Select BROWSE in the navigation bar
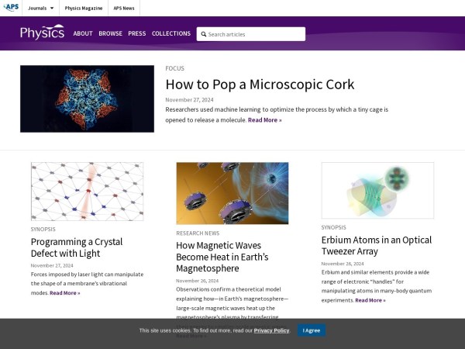465x349 pixels. tap(110, 34)
